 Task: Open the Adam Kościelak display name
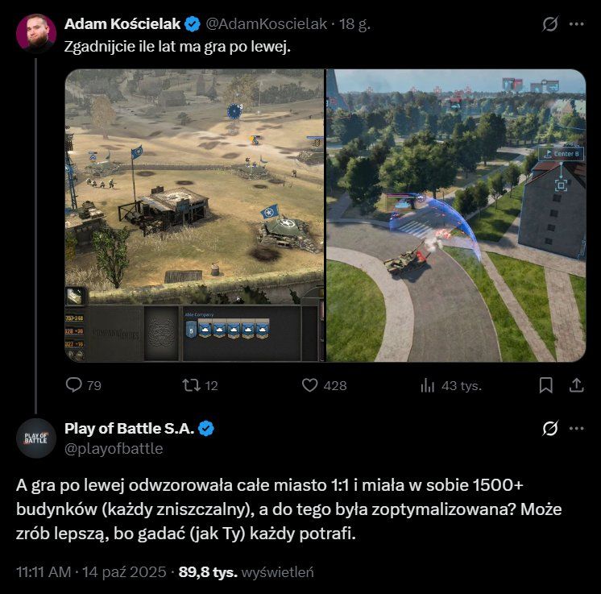tap(122, 23)
